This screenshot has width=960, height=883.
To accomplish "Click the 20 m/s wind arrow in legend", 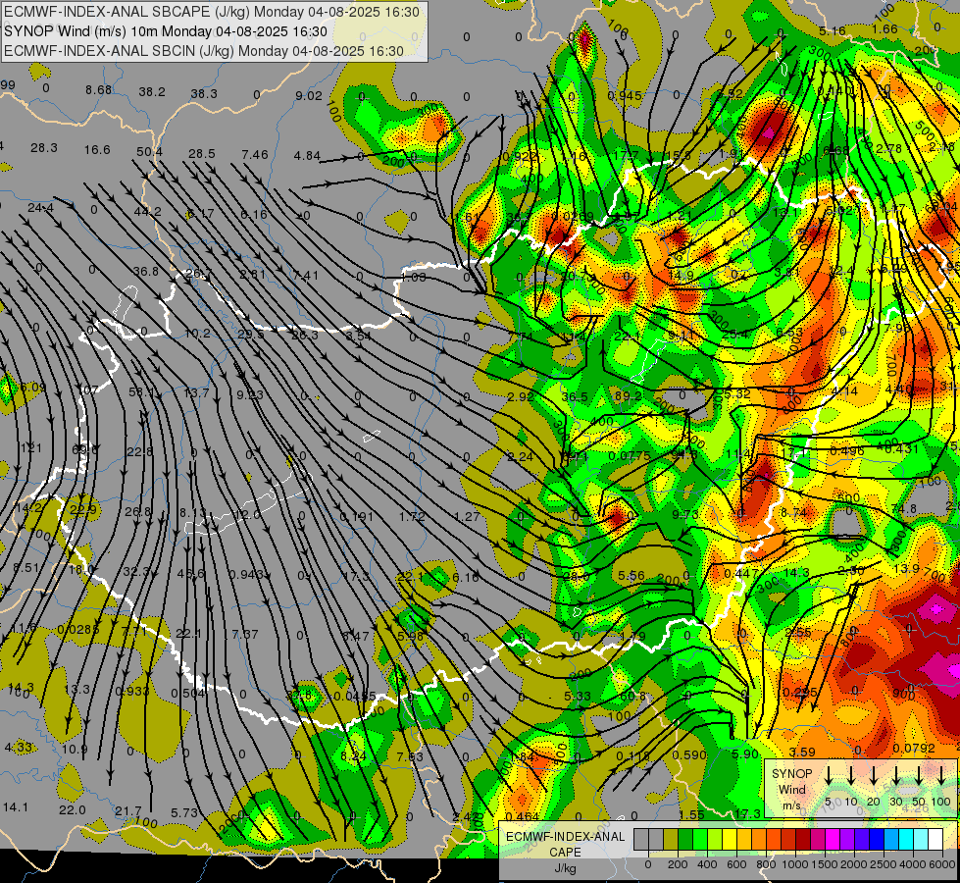I will tap(874, 775).
